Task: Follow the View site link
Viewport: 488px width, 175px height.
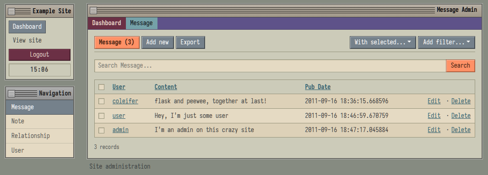Action: click(x=27, y=40)
